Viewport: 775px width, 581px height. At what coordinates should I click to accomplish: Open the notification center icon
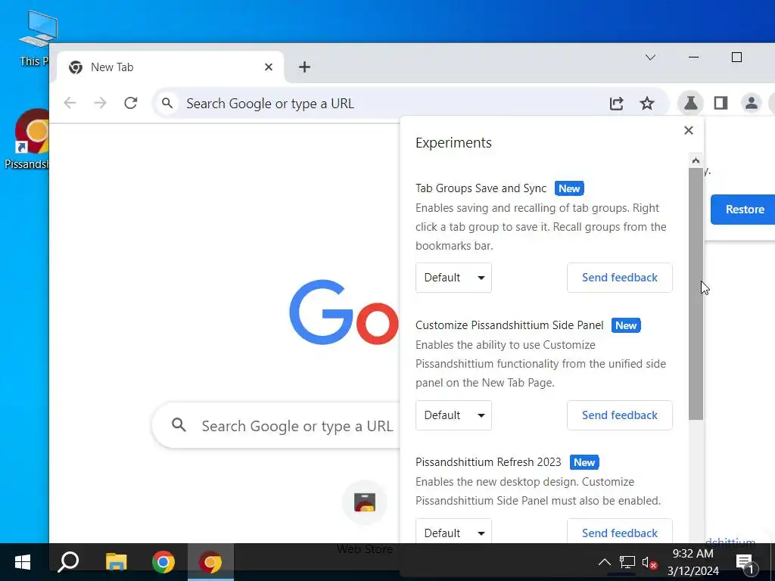[x=745, y=562]
